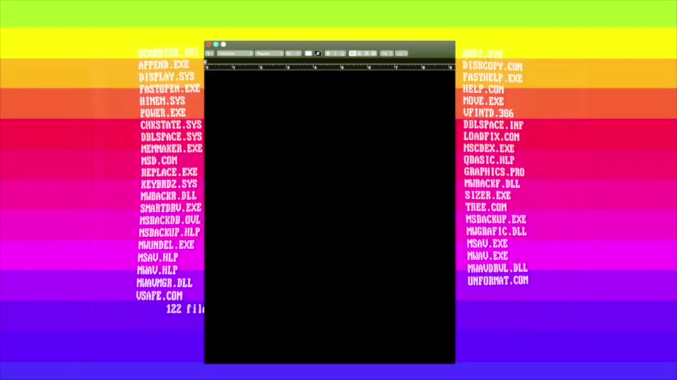677x380 pixels.
Task: Click LOADFIX.COM file name
Action: click(492, 137)
